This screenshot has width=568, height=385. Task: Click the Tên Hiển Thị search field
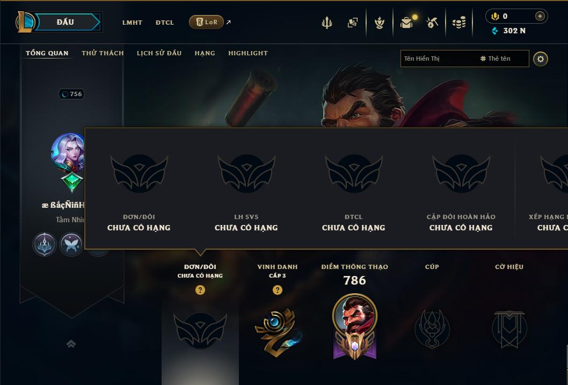(465, 59)
